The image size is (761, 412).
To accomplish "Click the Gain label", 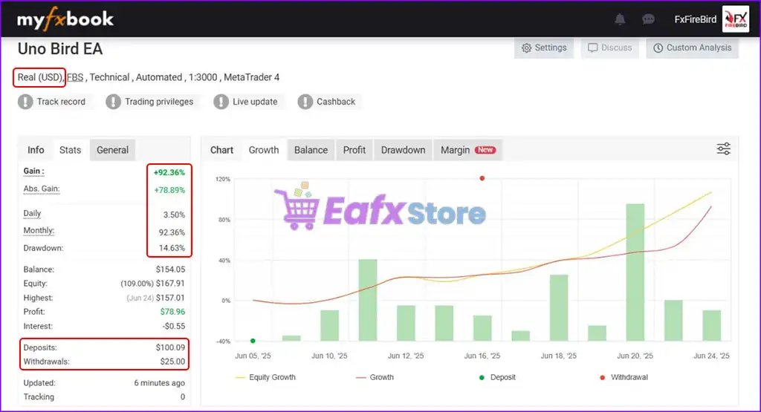I will click(x=33, y=171).
